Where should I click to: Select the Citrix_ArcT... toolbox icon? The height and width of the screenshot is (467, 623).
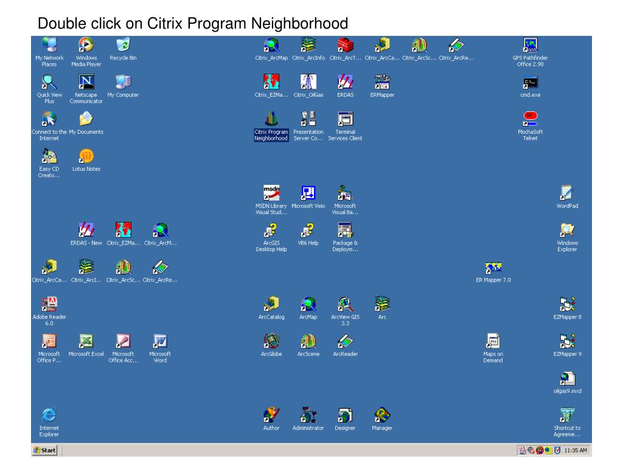[x=346, y=45]
